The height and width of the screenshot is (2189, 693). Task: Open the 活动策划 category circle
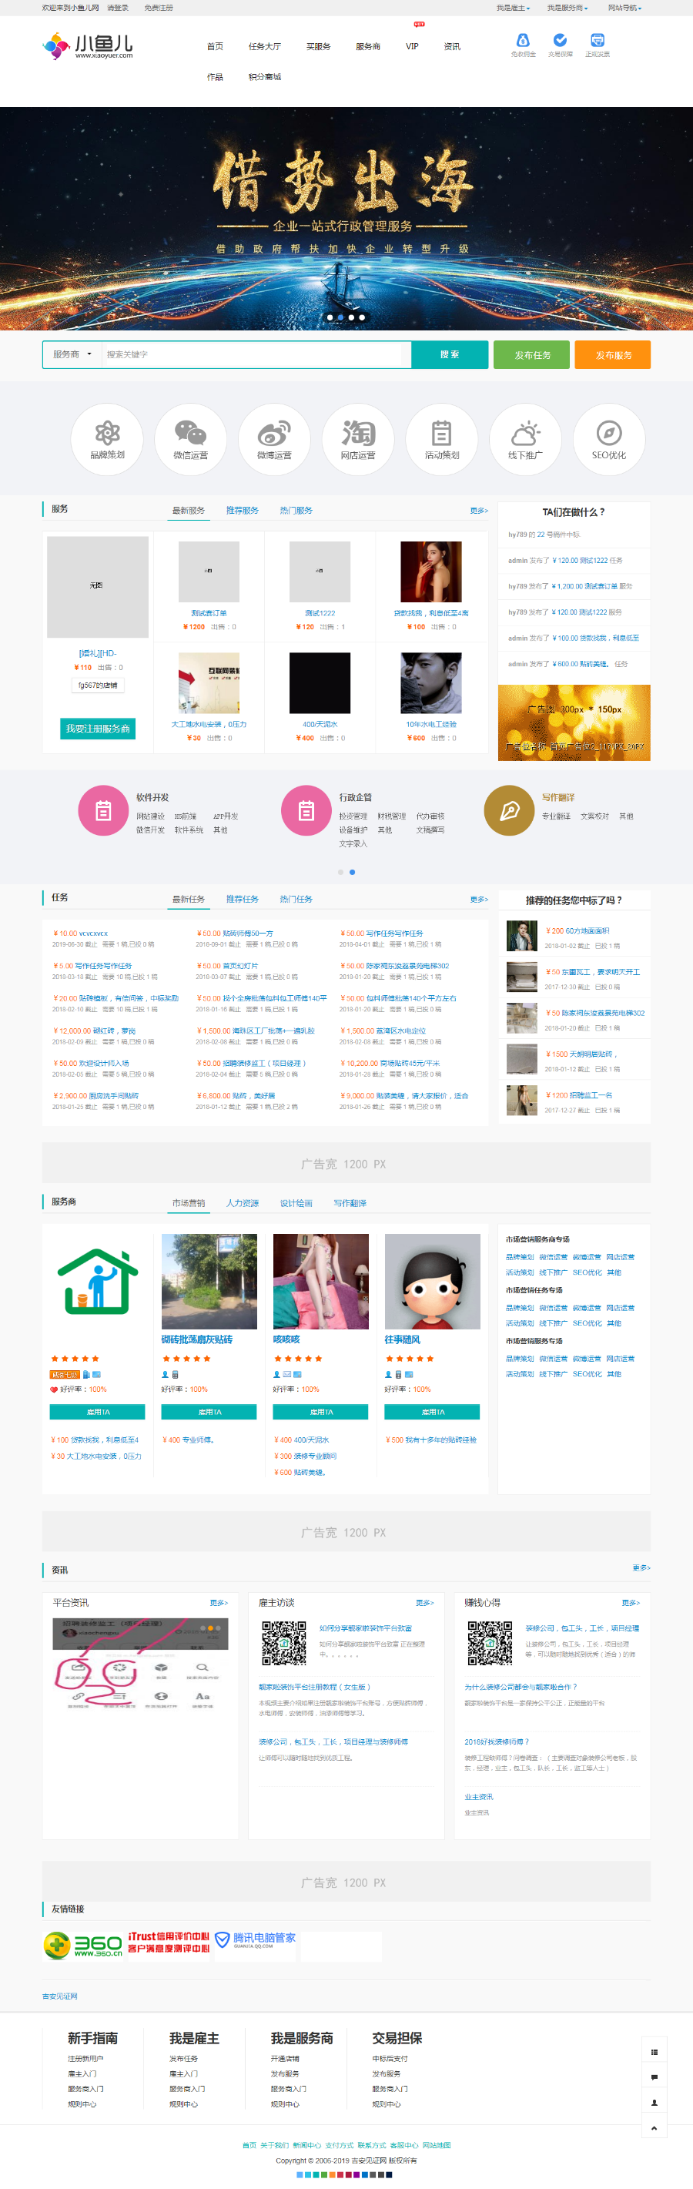tap(442, 439)
